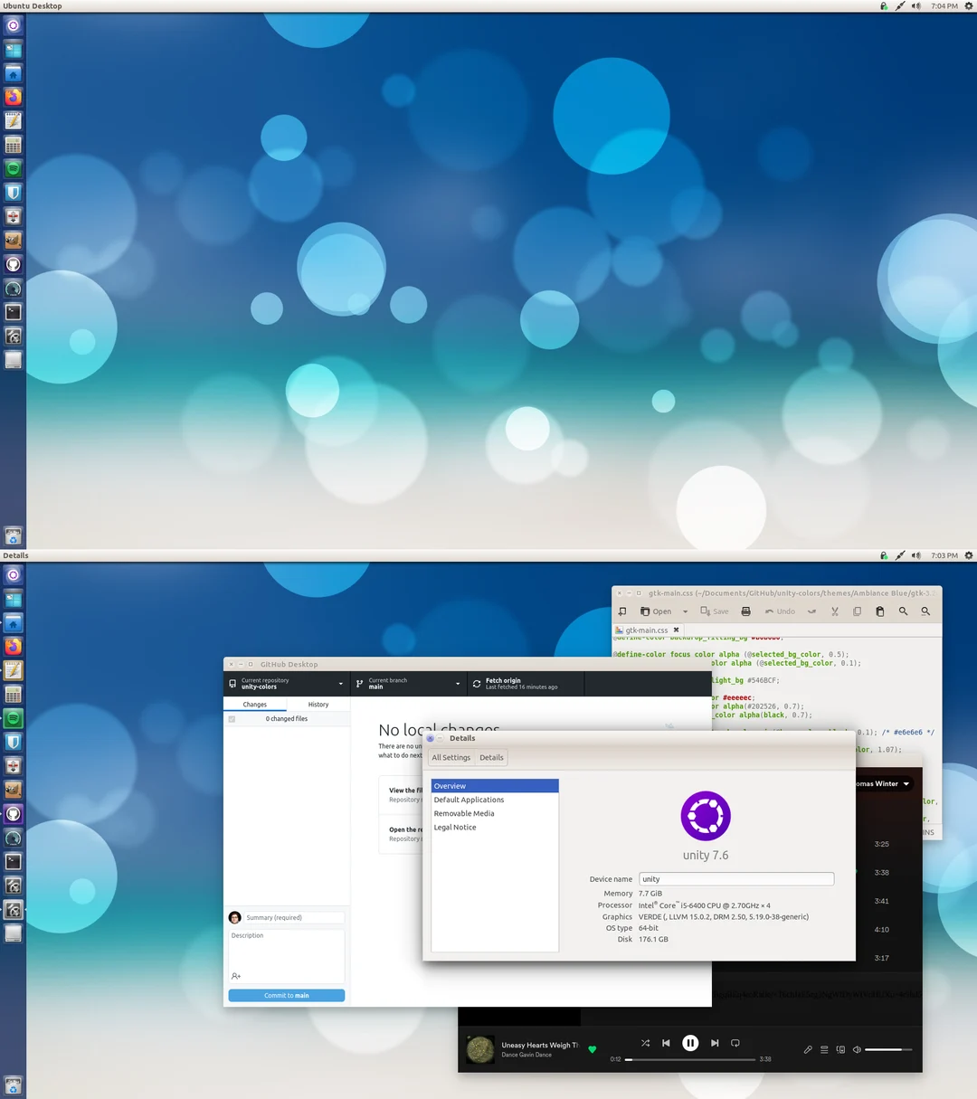Switch to the History tab

pyautogui.click(x=318, y=705)
